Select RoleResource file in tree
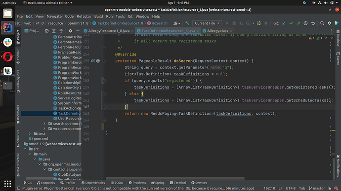341x191 pixels. click(67, 93)
